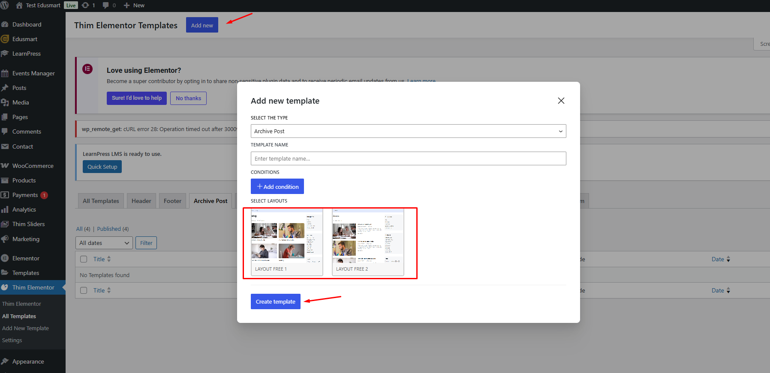Open the Thim Elementor menu item

click(x=33, y=287)
